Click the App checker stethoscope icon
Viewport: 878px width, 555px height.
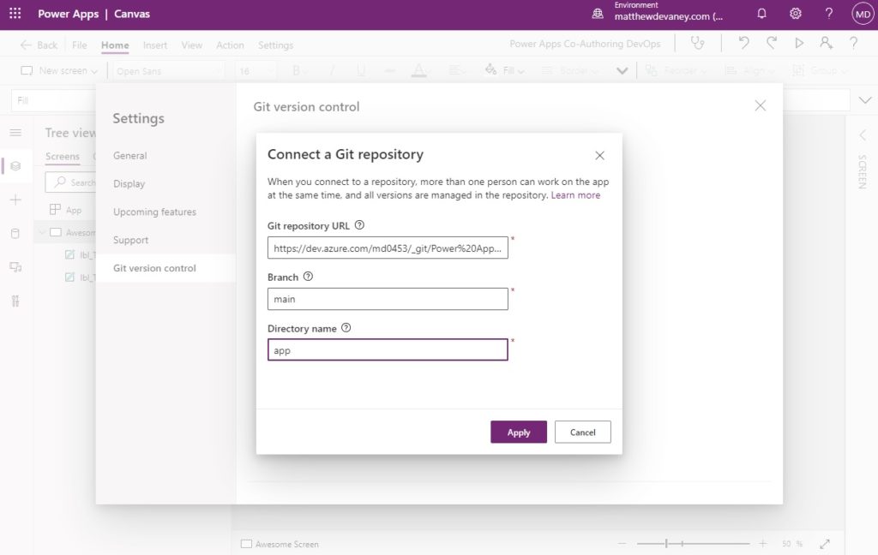coord(698,43)
